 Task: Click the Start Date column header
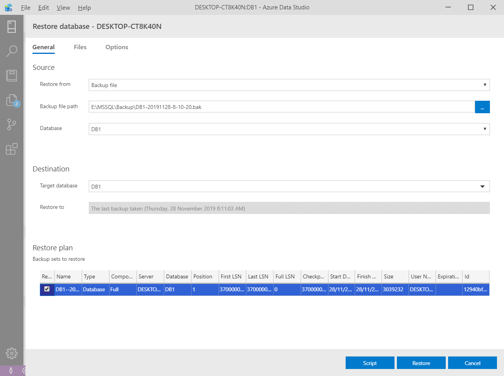(342, 276)
